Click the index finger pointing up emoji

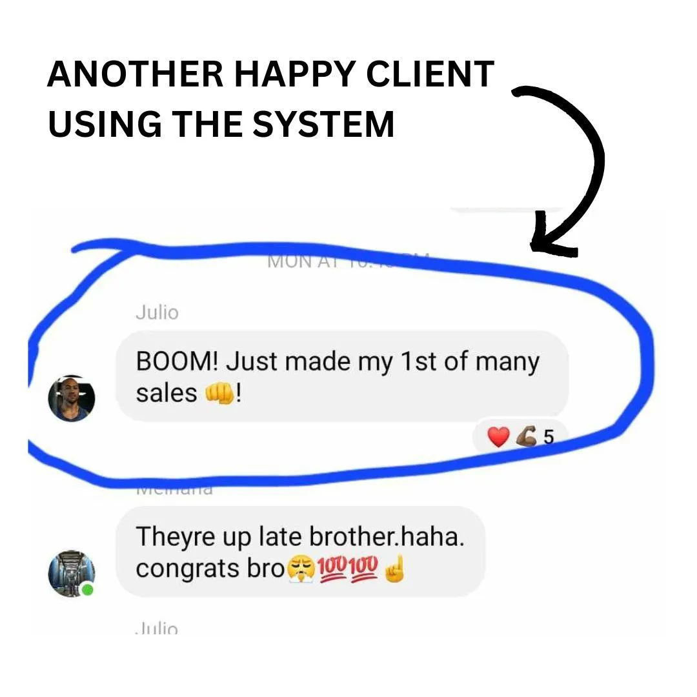394,569
